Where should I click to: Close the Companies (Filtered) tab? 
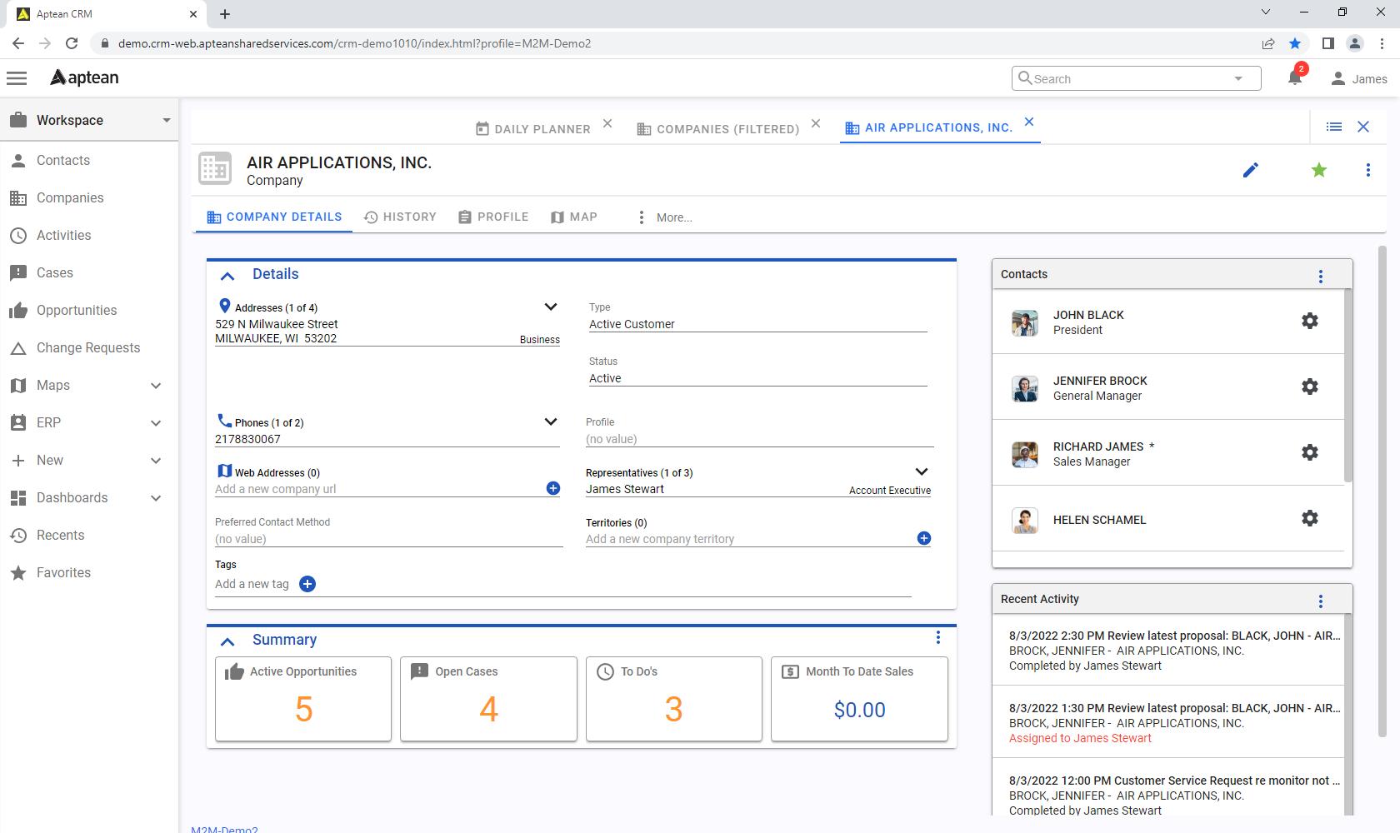tap(816, 124)
